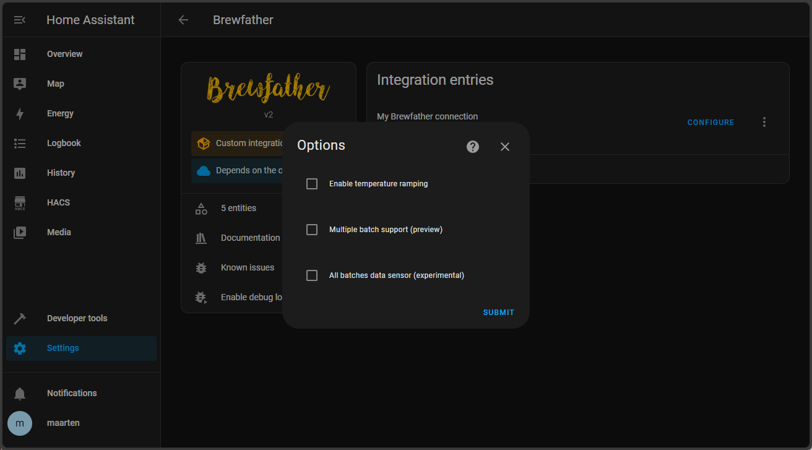Image resolution: width=812 pixels, height=450 pixels.
Task: Open Overview in the sidebar
Action: (81, 54)
